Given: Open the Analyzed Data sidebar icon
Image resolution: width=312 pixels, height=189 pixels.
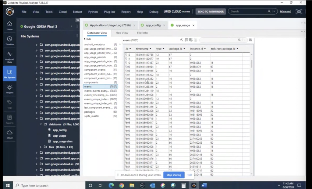Looking at the screenshot, I should (x=9, y=57).
